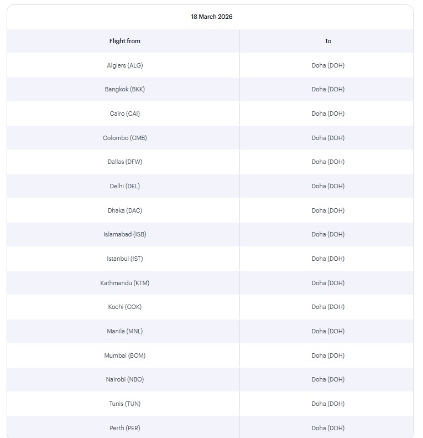Select the Manila (MNL) origin cell
The height and width of the screenshot is (438, 423).
tap(124, 331)
